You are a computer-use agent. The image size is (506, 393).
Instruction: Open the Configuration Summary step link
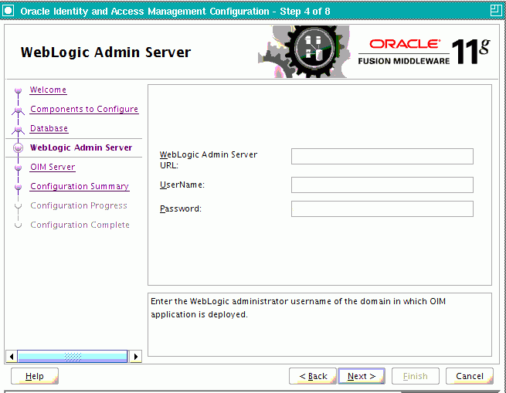(80, 187)
